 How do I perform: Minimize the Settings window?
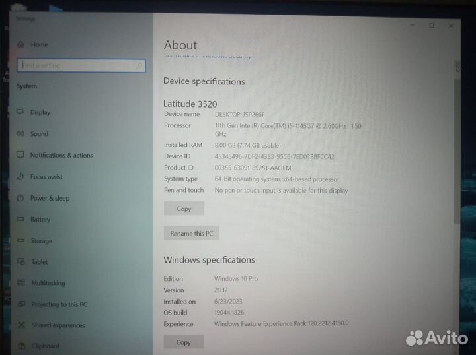click(413, 25)
